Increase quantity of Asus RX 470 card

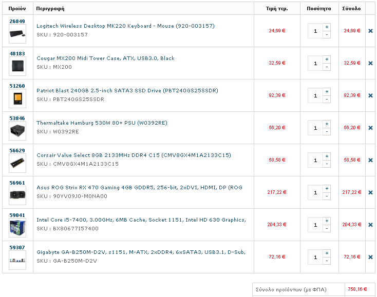point(327,188)
